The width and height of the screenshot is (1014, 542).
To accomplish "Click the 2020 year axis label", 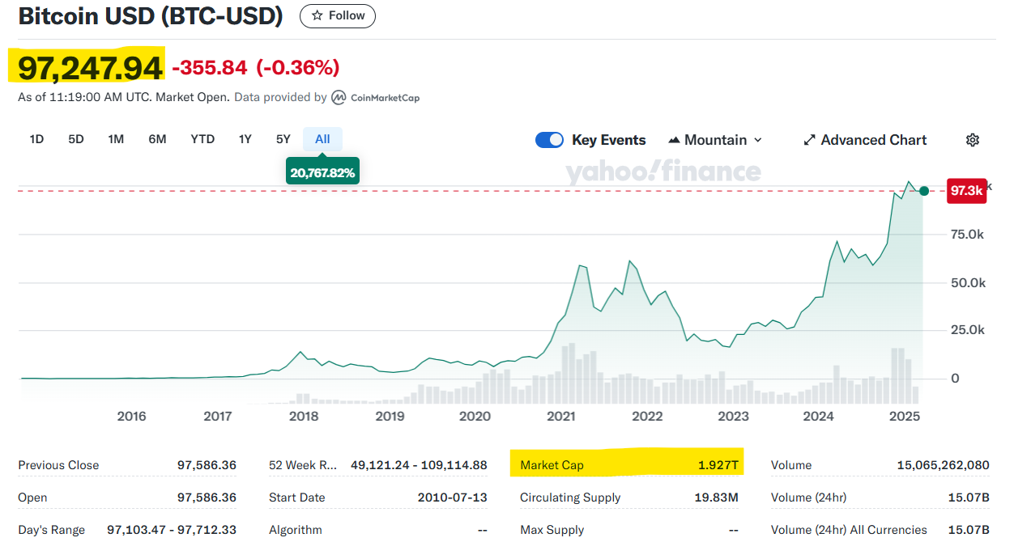I will click(475, 416).
